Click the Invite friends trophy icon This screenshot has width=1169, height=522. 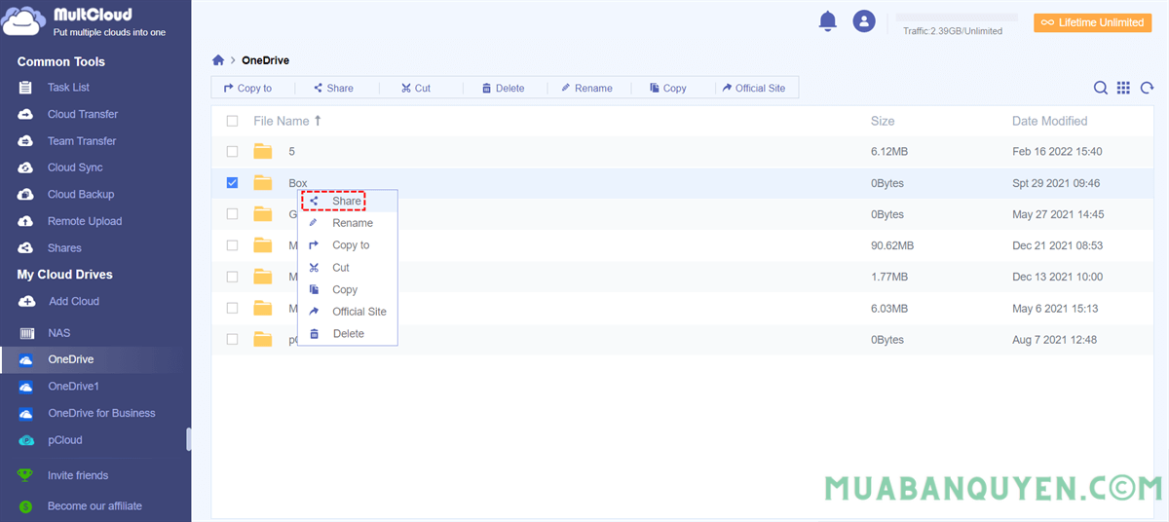tap(26, 475)
